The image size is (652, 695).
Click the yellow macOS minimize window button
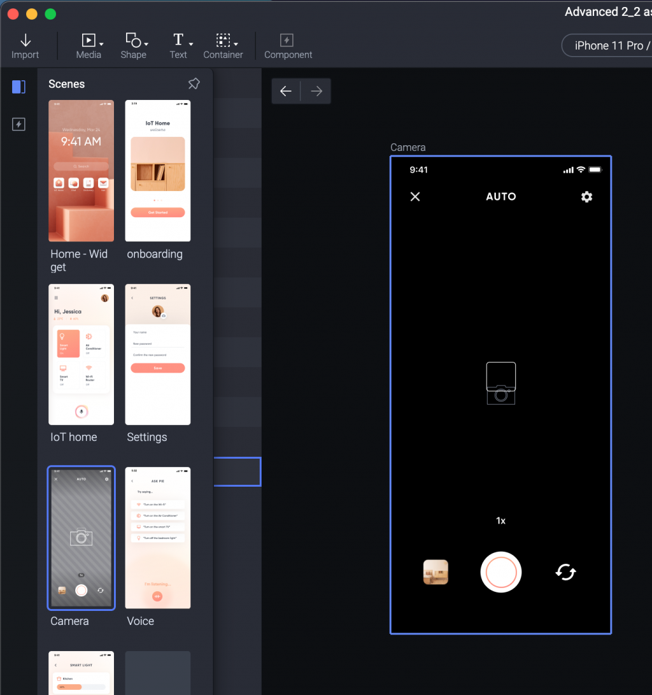pyautogui.click(x=32, y=14)
